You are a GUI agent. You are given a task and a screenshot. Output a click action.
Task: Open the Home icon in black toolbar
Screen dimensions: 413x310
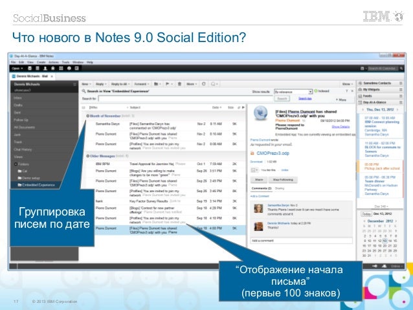(x=53, y=69)
